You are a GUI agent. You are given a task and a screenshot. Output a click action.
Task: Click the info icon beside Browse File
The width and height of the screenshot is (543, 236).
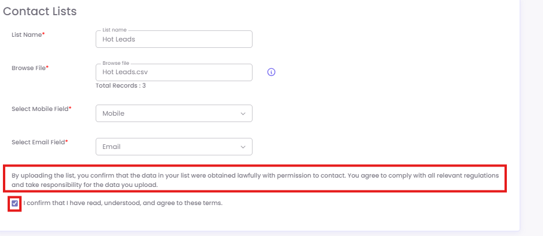271,72
